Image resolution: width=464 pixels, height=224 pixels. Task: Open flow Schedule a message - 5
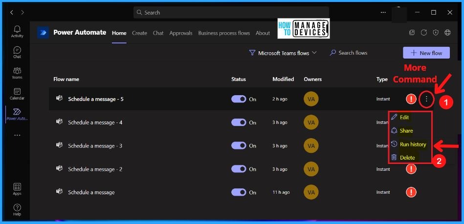point(96,99)
